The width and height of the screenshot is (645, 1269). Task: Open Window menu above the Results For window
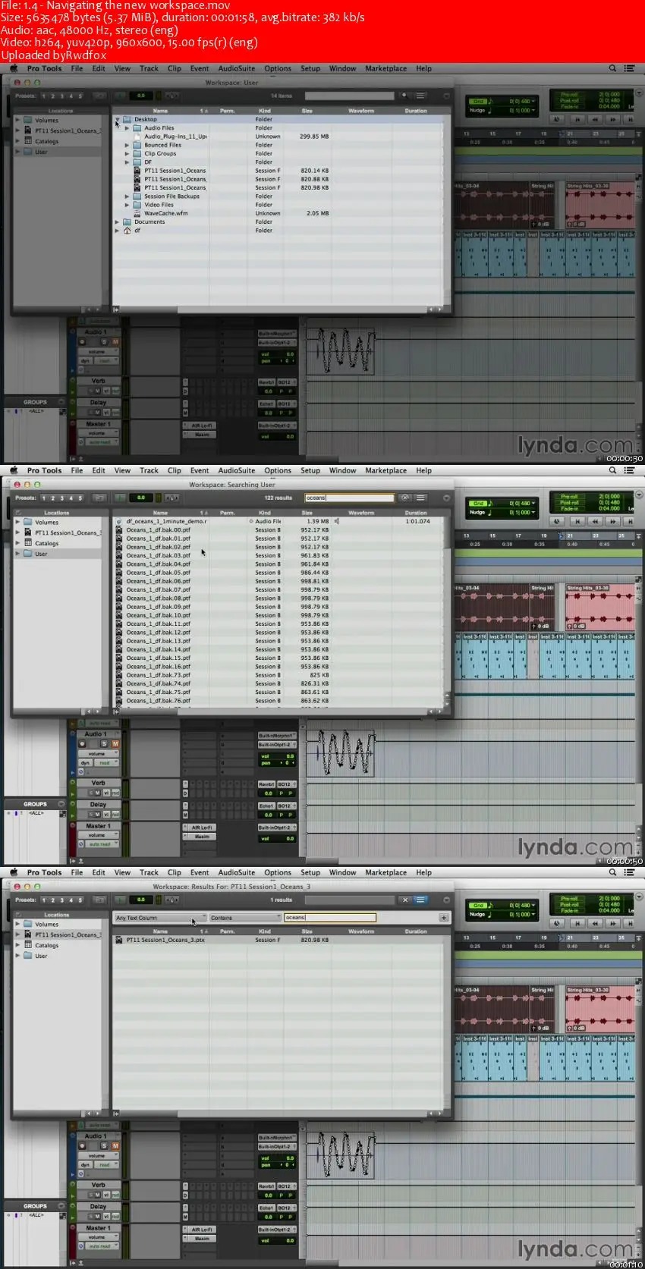click(342, 872)
